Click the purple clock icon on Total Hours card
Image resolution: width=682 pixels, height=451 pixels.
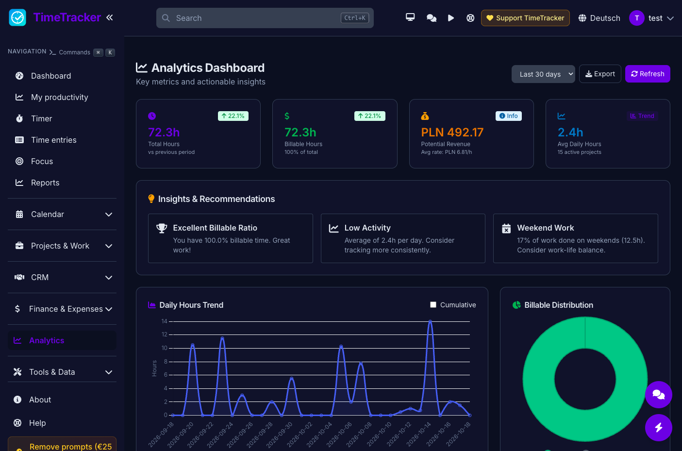(152, 116)
